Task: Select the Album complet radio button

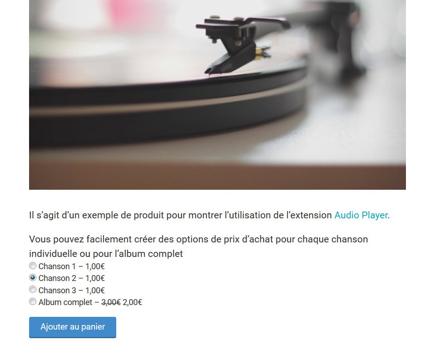Action: [x=33, y=301]
